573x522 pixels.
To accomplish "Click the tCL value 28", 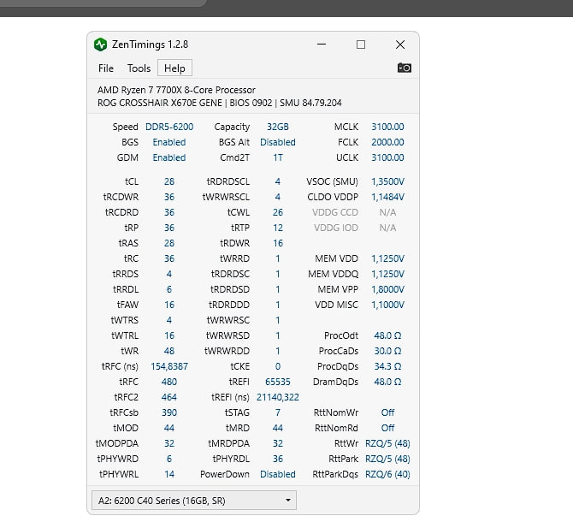I will pyautogui.click(x=169, y=181).
